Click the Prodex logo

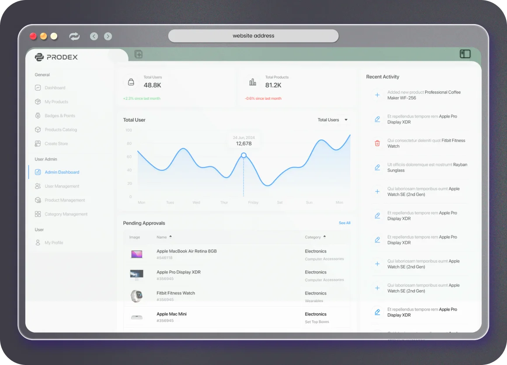(x=56, y=57)
